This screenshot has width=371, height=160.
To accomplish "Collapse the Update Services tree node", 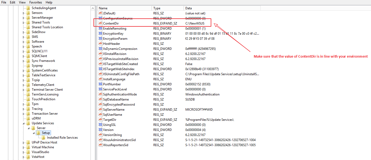I will coord(24,123).
